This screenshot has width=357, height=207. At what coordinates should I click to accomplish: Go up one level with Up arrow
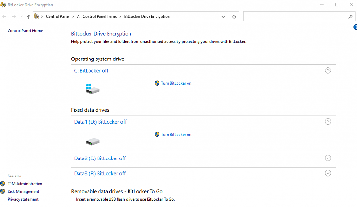(29, 16)
